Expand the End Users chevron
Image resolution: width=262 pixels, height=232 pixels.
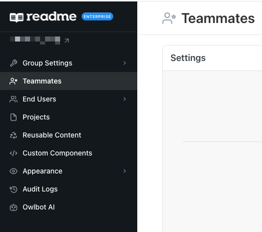click(x=124, y=99)
